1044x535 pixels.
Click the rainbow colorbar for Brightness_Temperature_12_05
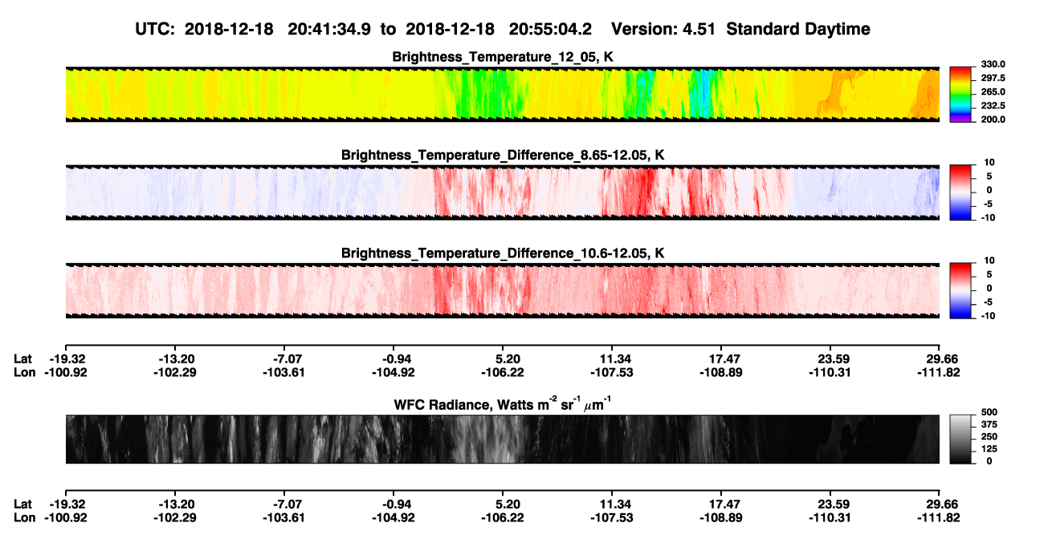pos(960,95)
